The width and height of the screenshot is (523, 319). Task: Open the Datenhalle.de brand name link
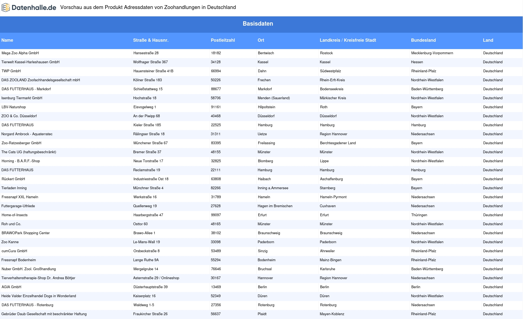[x=34, y=8]
